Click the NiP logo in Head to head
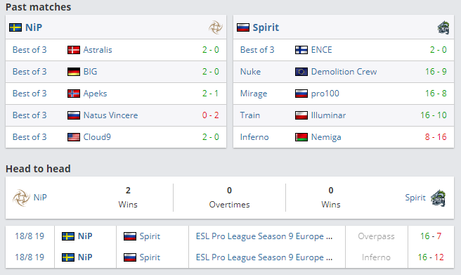 tap(21, 198)
